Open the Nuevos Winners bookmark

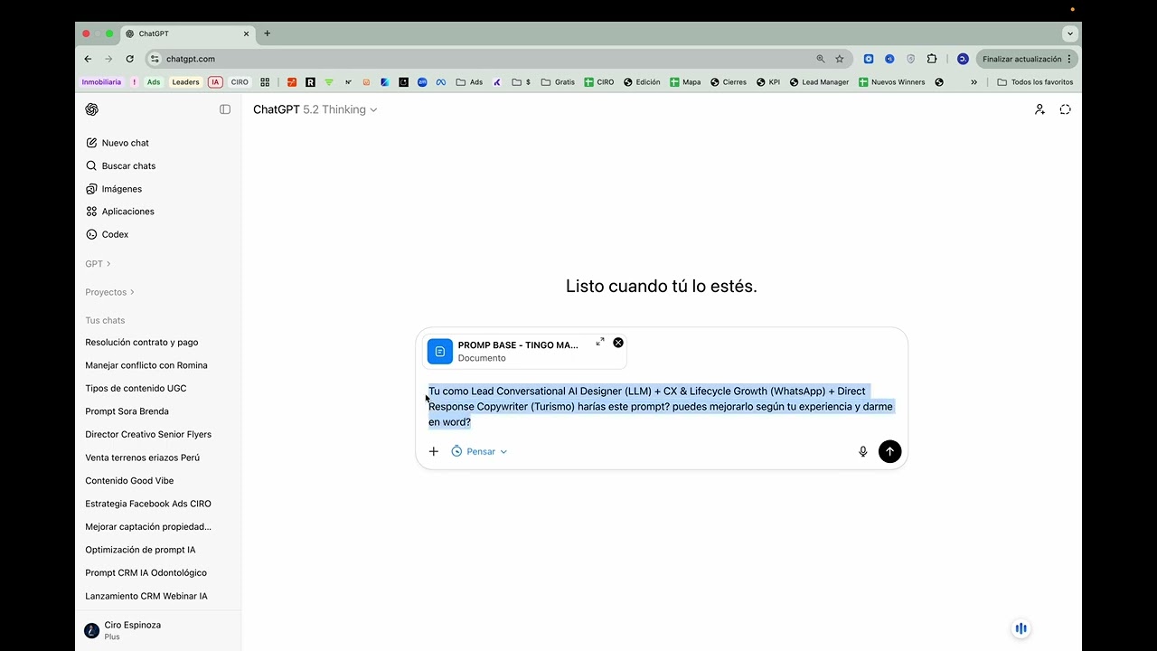pyautogui.click(x=892, y=82)
